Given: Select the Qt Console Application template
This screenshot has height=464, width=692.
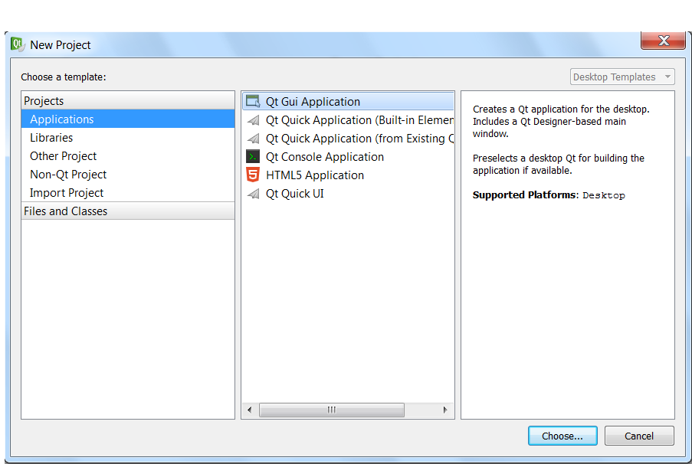Looking at the screenshot, I should 348,156.
